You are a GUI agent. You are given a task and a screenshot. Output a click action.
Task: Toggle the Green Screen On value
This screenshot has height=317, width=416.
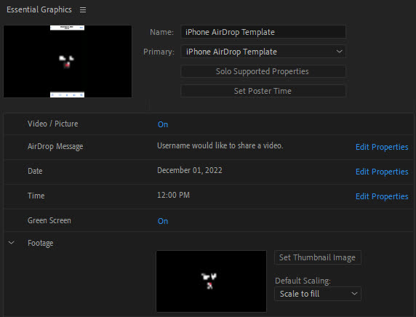(x=163, y=221)
